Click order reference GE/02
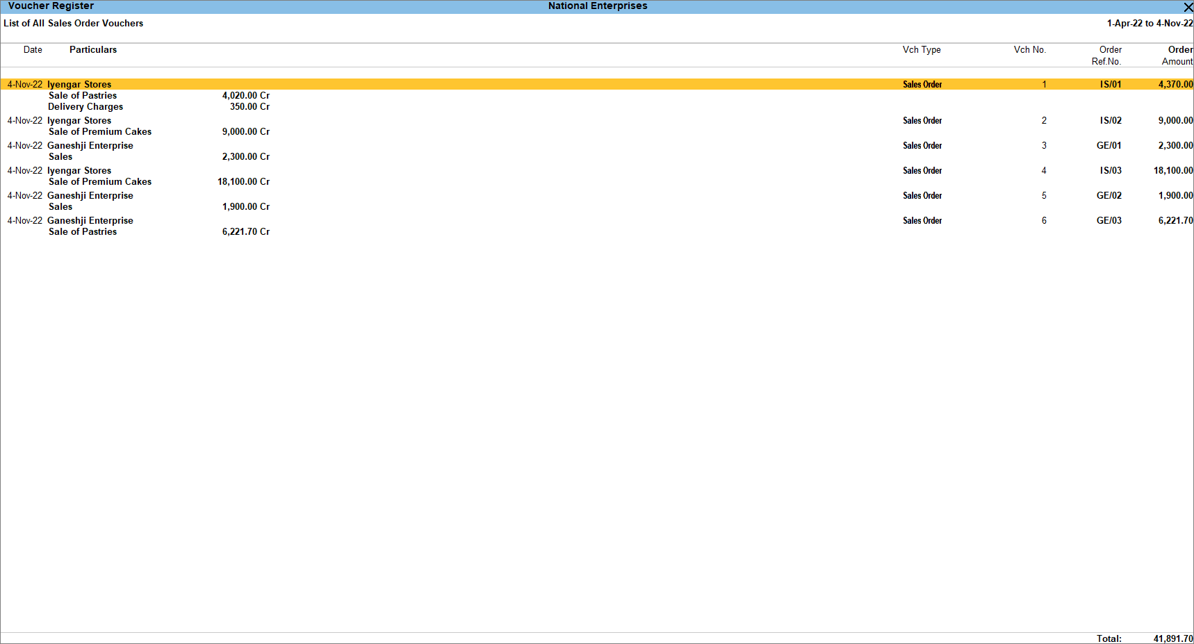Image resolution: width=1194 pixels, height=644 pixels. 1109,196
